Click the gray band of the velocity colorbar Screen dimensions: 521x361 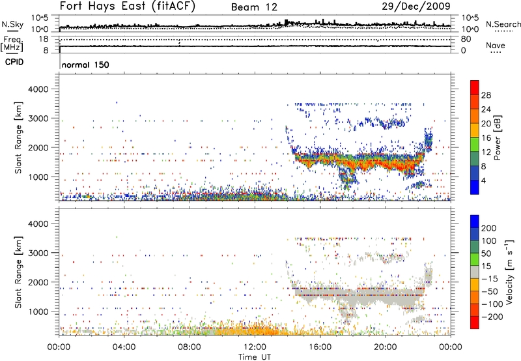pyautogui.click(x=475, y=272)
